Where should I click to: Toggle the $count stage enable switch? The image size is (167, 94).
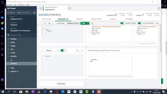point(63,50)
